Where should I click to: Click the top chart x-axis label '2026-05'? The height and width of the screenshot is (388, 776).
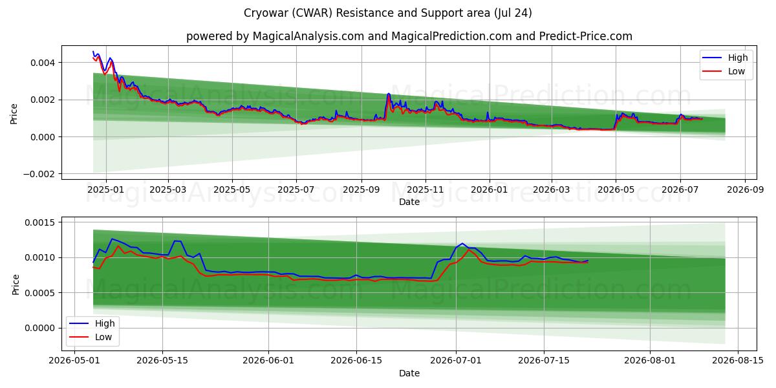pos(616,189)
